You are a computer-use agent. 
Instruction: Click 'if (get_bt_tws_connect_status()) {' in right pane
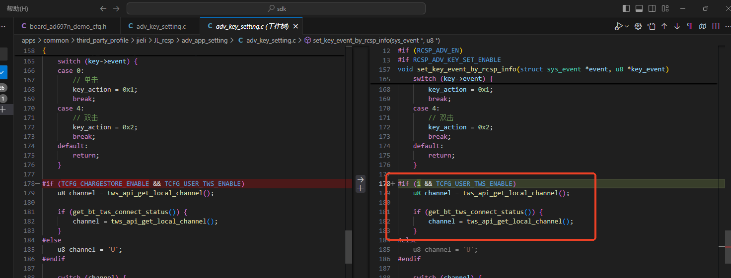coord(478,212)
